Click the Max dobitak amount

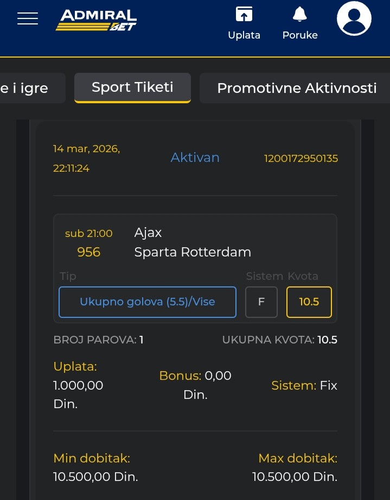coord(295,477)
